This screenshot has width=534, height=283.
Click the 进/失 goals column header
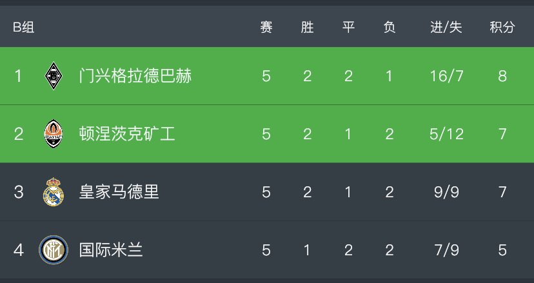(446, 27)
